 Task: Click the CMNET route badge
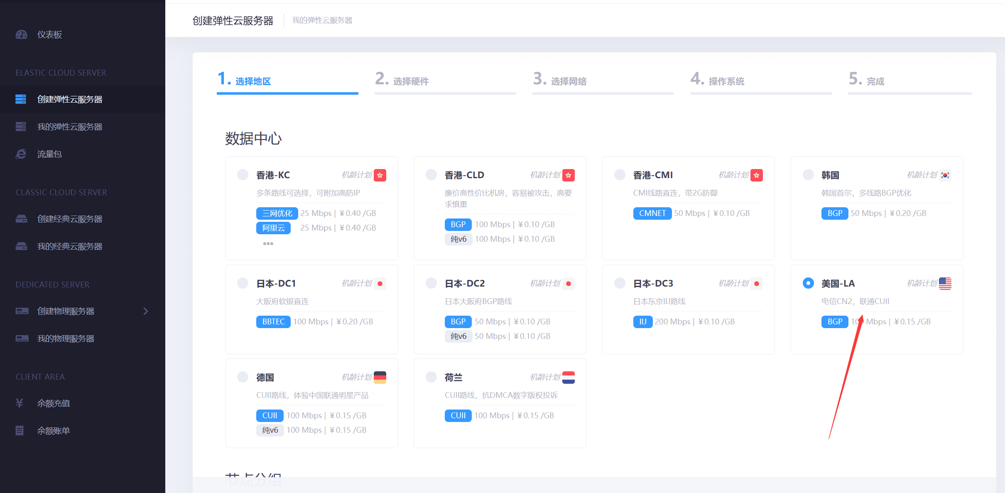pyautogui.click(x=652, y=213)
